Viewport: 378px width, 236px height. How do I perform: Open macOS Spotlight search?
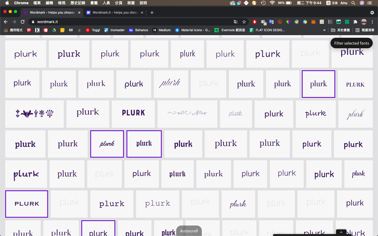point(353,3)
